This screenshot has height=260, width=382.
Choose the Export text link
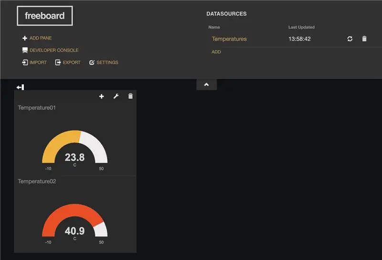[71, 62]
